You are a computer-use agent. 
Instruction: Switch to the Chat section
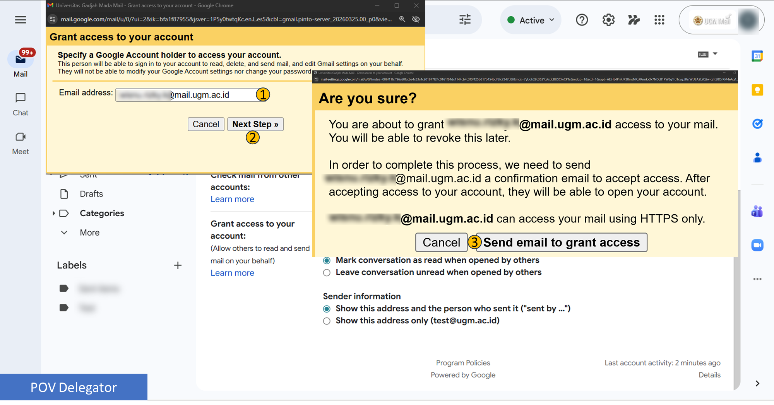[21, 104]
